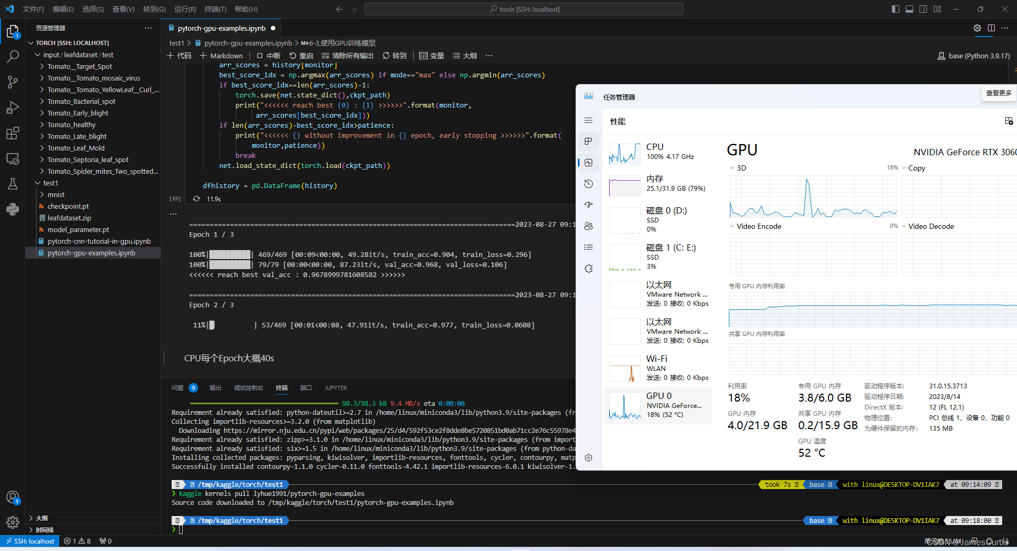Toggle secondary sidebar layout button

923,9
